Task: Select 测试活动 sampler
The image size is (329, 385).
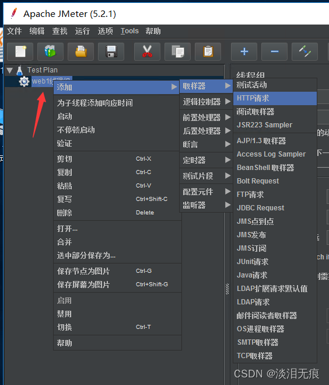Action: pyautogui.click(x=275, y=85)
